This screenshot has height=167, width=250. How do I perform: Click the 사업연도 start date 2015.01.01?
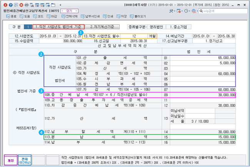(48, 36)
